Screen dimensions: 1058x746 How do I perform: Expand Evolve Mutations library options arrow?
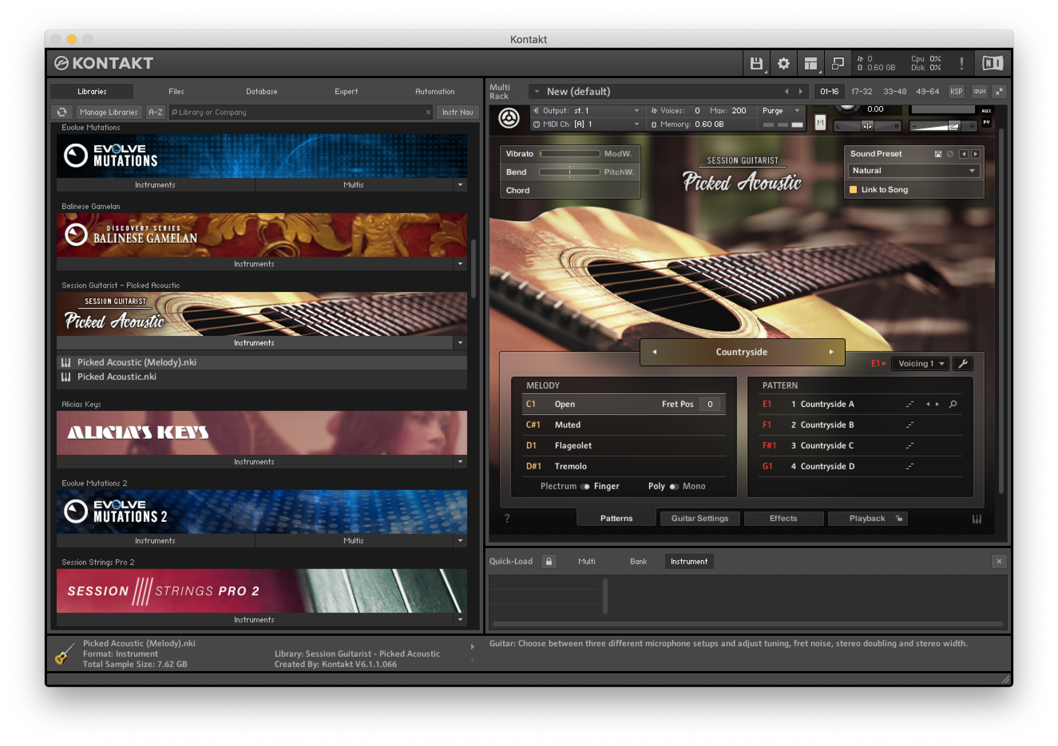point(460,185)
